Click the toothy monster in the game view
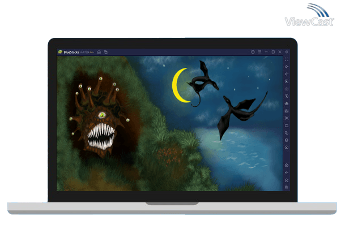This screenshot has width=341, height=234. [x=100, y=117]
